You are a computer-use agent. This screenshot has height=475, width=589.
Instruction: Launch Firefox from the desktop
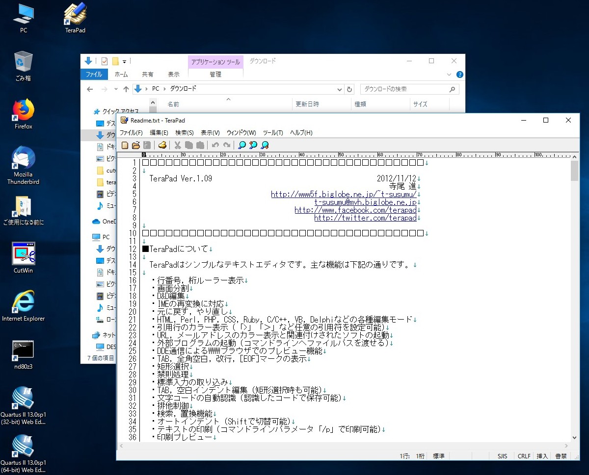[23, 114]
